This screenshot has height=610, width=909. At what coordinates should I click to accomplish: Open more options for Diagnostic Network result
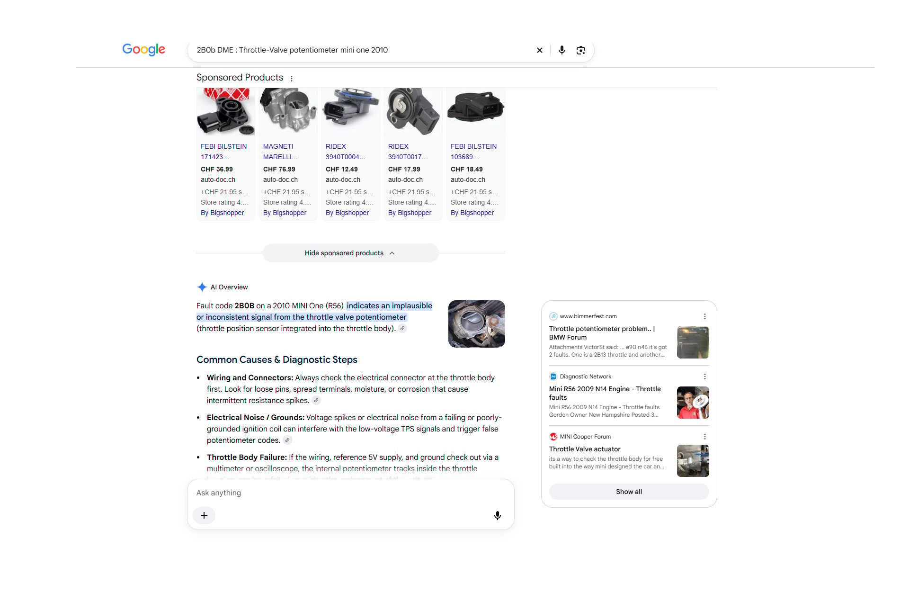click(x=705, y=377)
